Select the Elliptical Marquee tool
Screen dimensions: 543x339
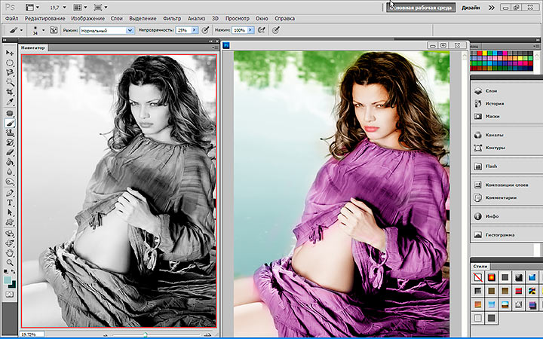point(10,63)
